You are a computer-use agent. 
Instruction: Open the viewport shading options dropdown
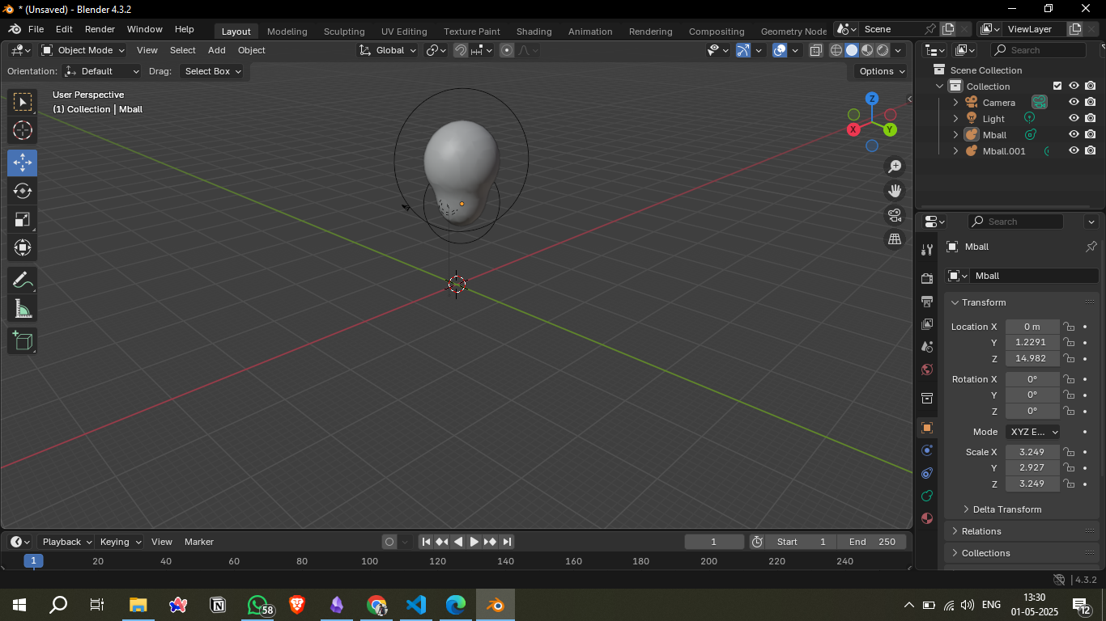click(898, 50)
